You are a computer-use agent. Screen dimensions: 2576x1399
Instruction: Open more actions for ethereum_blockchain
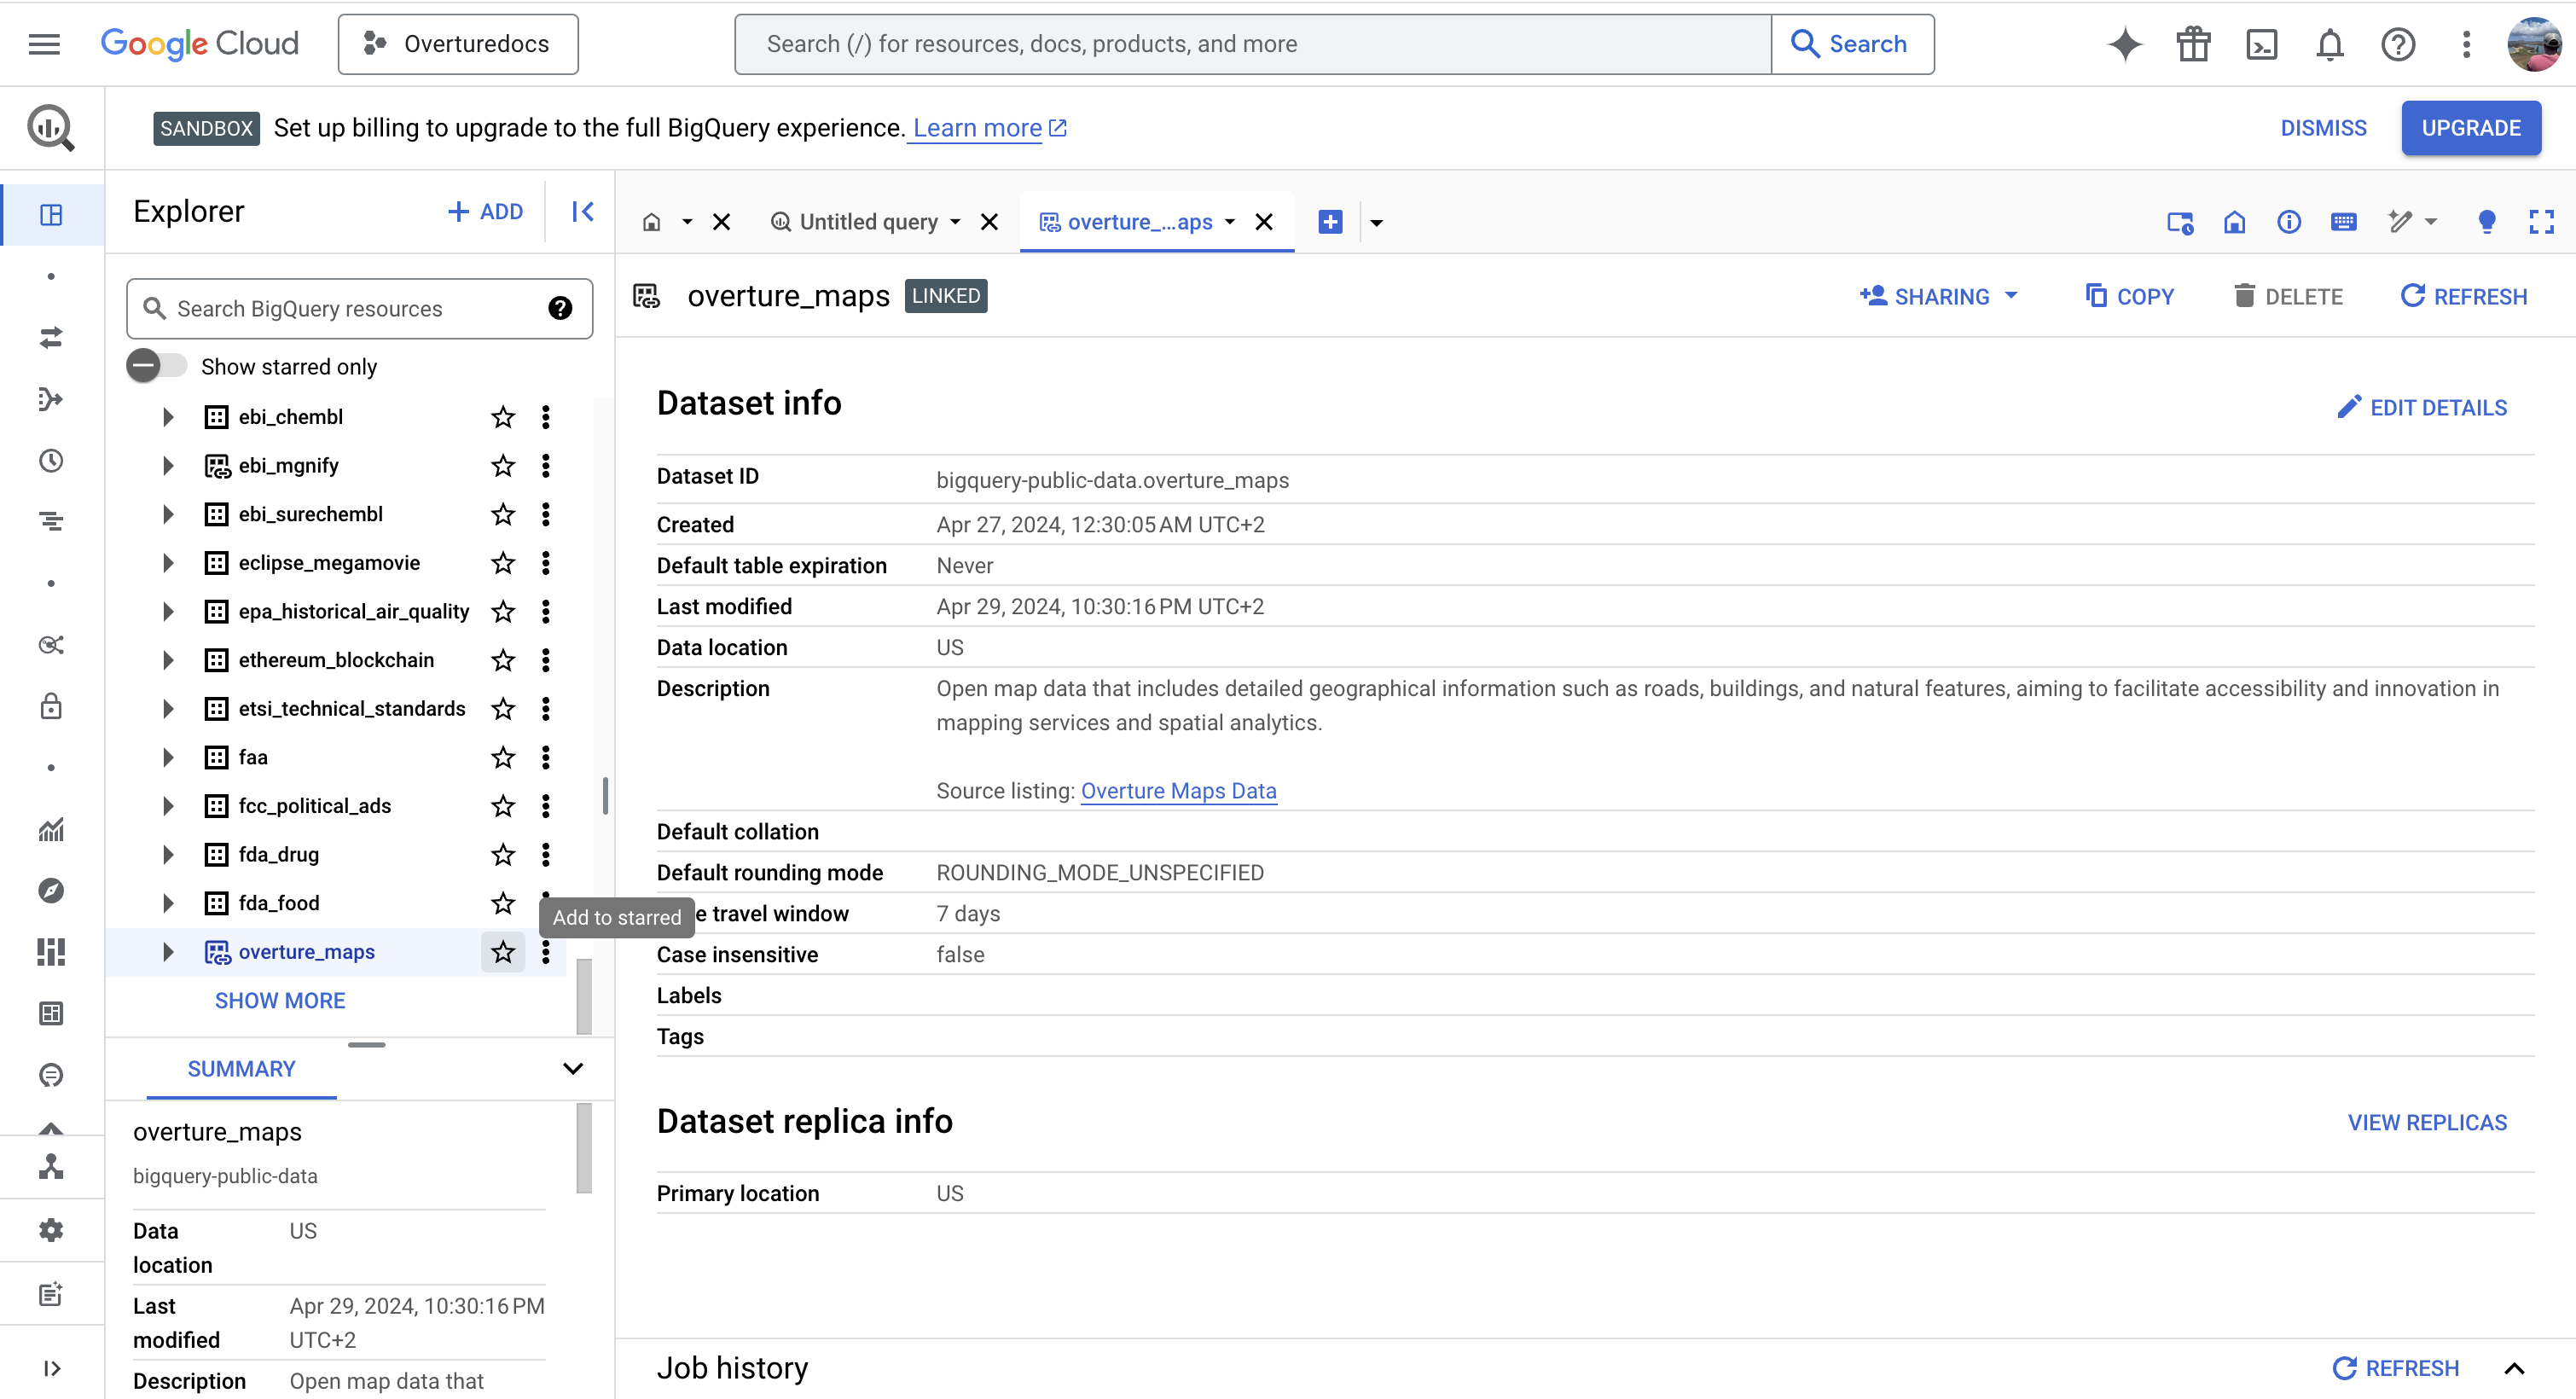coord(546,660)
